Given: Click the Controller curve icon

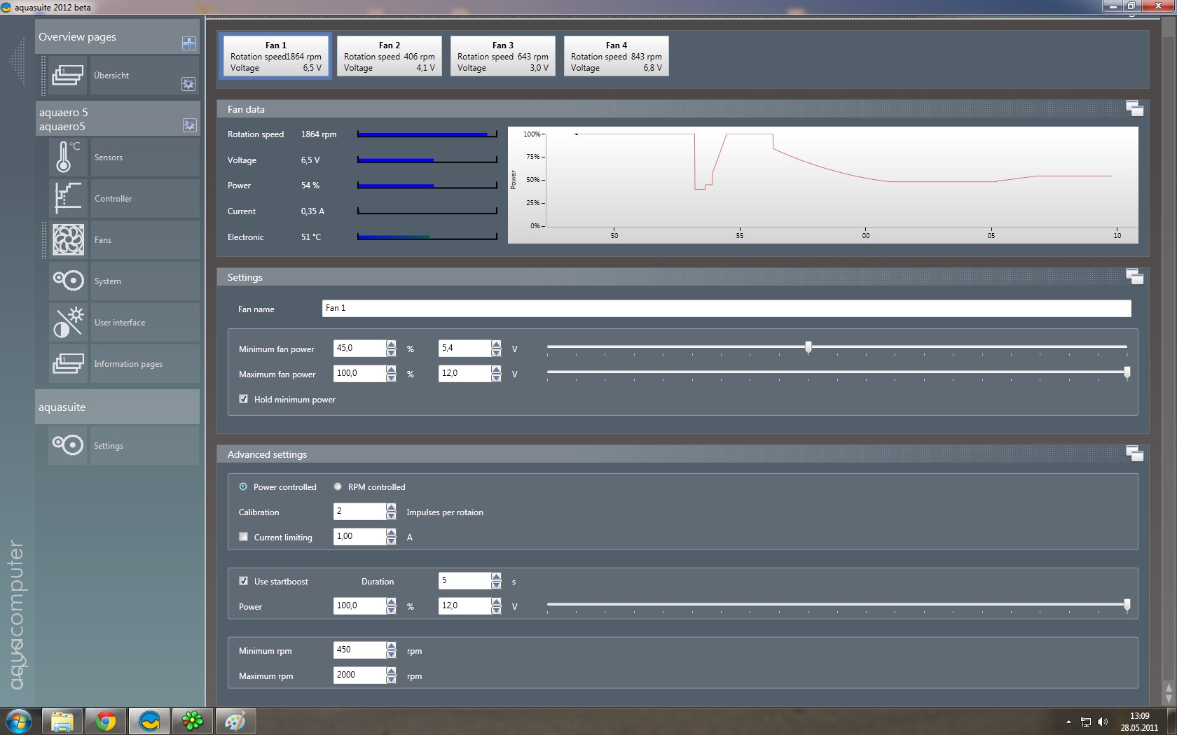Looking at the screenshot, I should pos(68,198).
